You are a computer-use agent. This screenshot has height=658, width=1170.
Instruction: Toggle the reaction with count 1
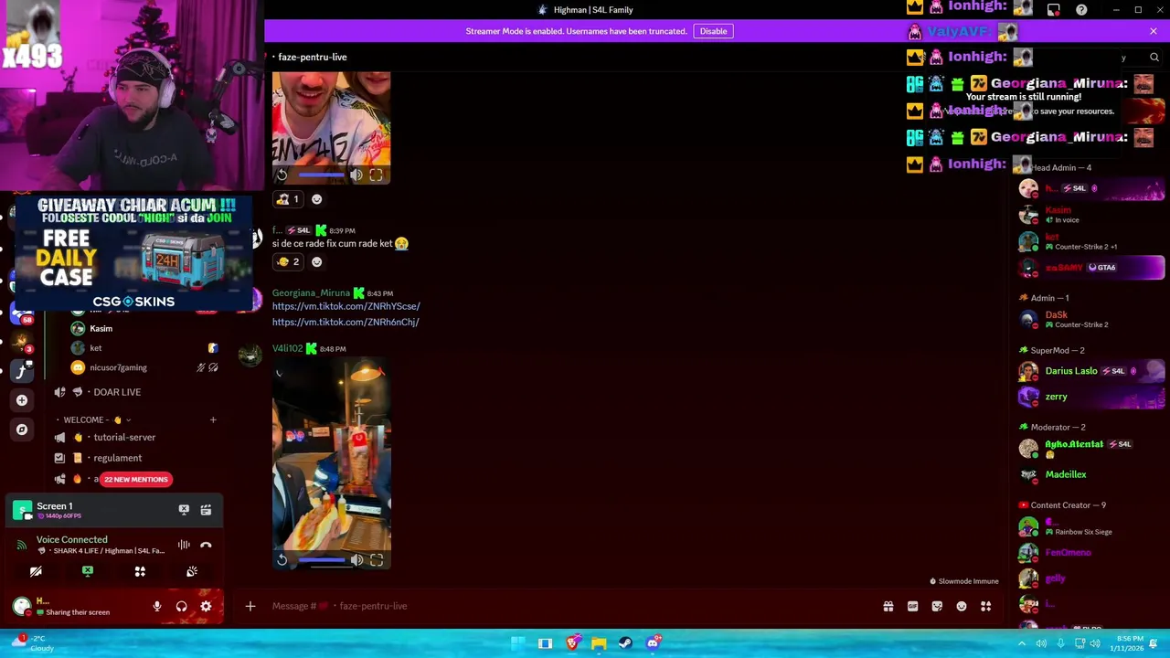click(x=288, y=199)
